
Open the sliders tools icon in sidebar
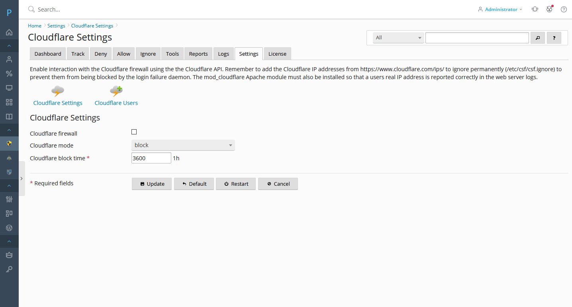9,199
